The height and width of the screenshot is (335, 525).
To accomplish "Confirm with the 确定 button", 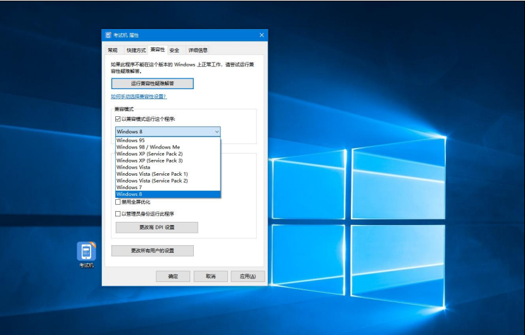I will [x=173, y=276].
